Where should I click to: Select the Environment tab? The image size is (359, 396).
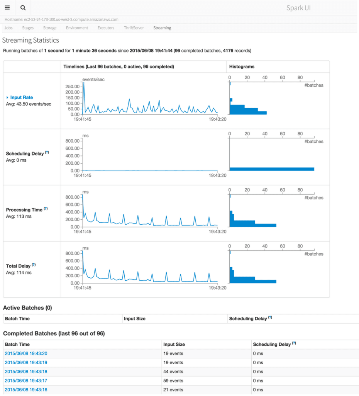pos(77,28)
